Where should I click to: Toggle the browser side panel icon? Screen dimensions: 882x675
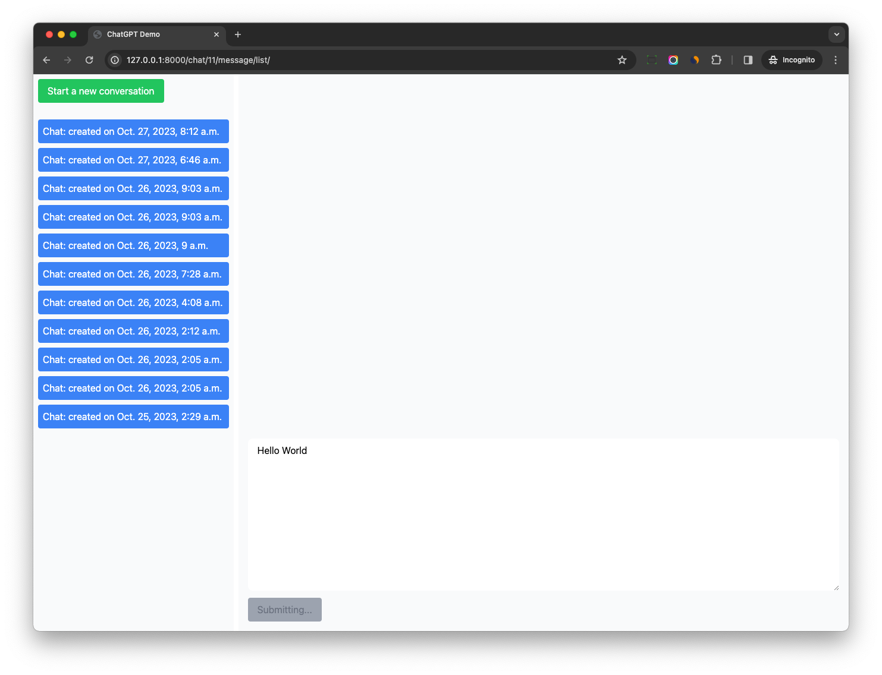[748, 60]
